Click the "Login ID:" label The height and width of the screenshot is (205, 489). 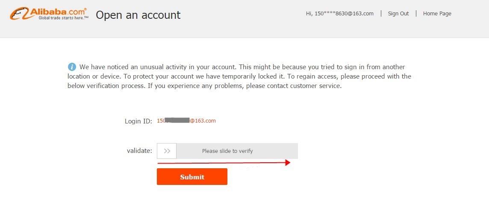[x=138, y=121]
